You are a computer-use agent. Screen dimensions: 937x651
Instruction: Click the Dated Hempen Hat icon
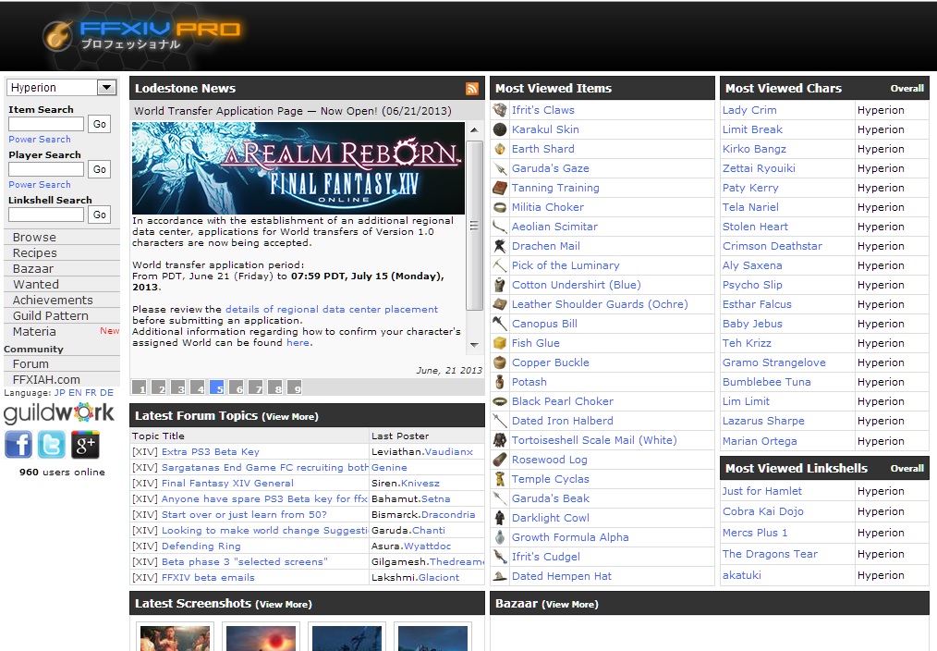coord(500,576)
